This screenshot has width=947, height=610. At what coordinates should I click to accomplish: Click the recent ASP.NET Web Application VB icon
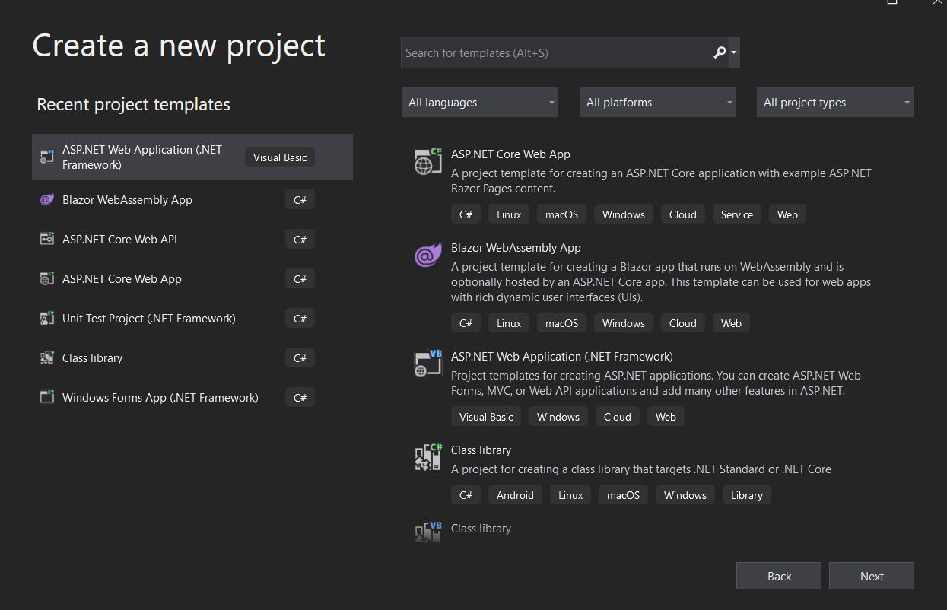click(x=47, y=157)
